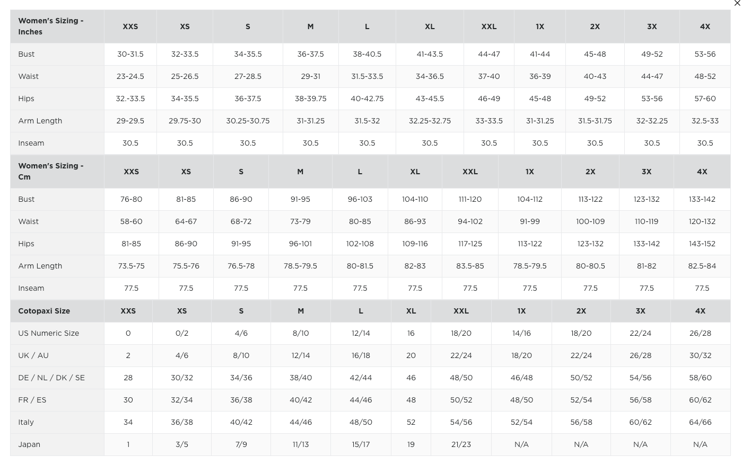Select the 143-152 hips centimeter cell
This screenshot has width=742, height=465.
click(x=702, y=244)
